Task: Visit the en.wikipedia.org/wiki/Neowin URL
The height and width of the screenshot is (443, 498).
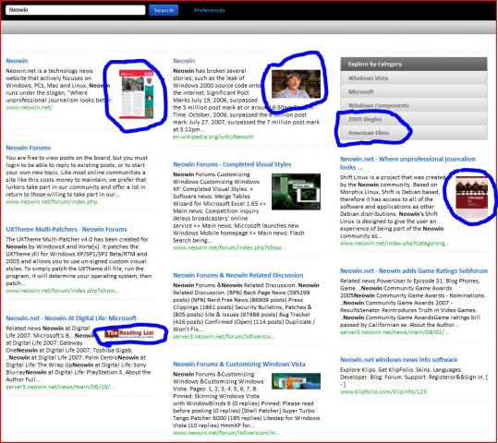Action: tap(213, 137)
